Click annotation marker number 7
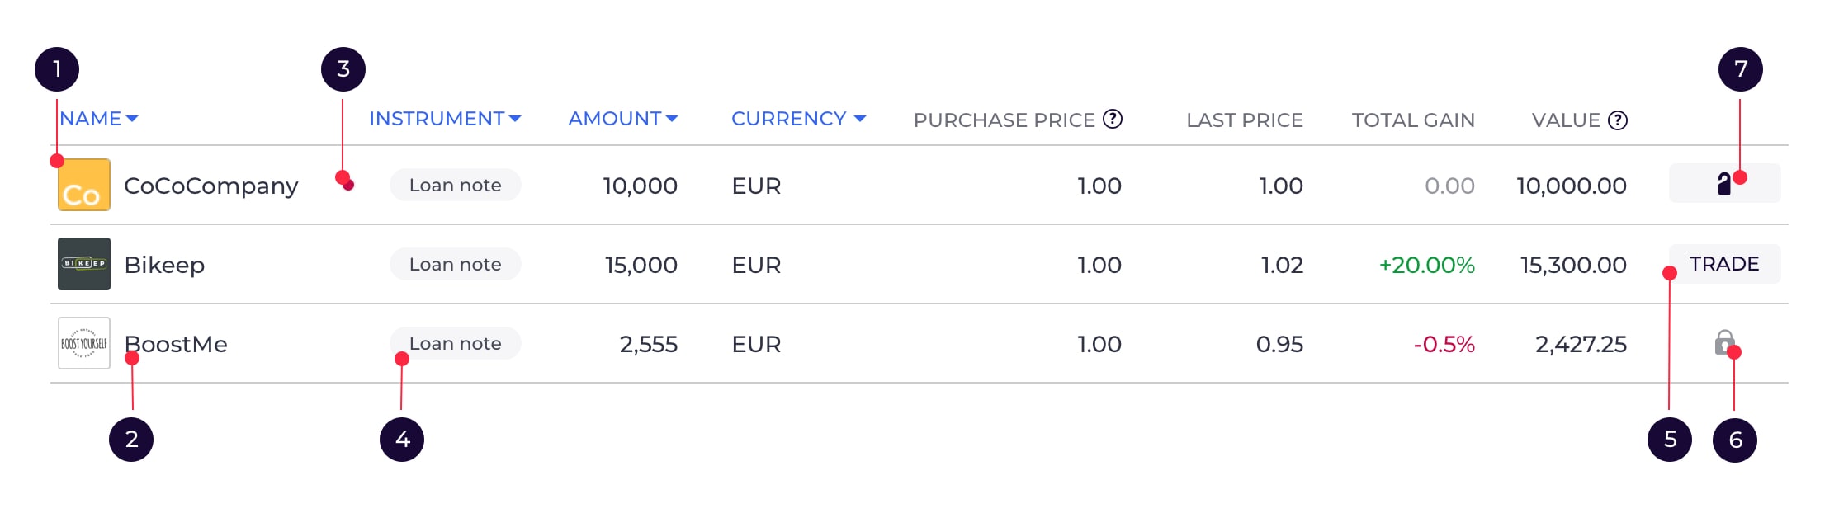The width and height of the screenshot is (1839, 513). pyautogui.click(x=1741, y=69)
